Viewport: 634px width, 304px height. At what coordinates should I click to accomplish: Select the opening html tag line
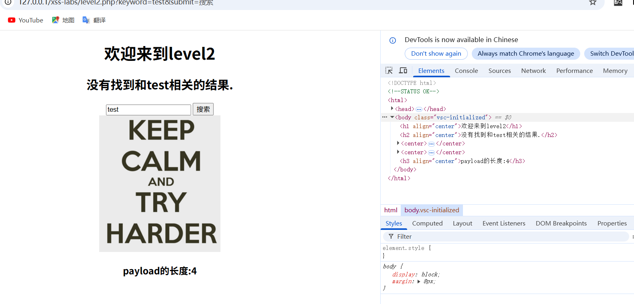click(x=398, y=101)
